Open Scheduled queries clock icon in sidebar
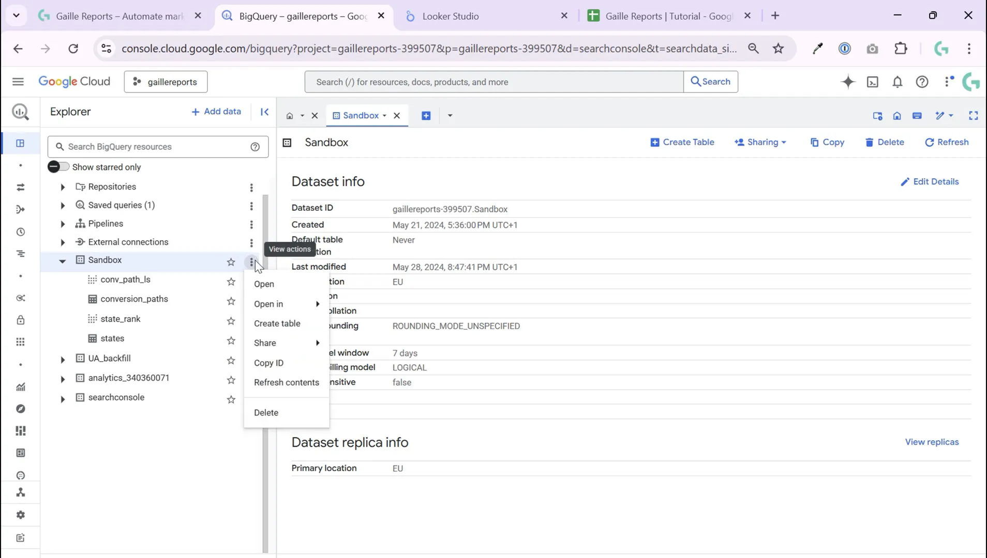 [x=20, y=232]
